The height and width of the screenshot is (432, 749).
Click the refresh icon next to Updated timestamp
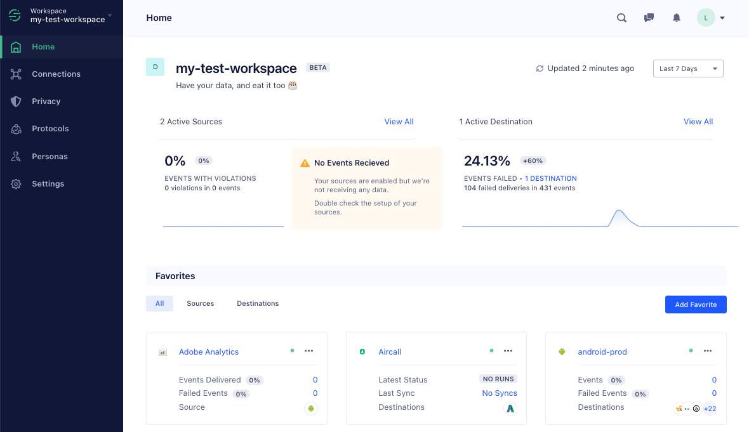coord(540,68)
